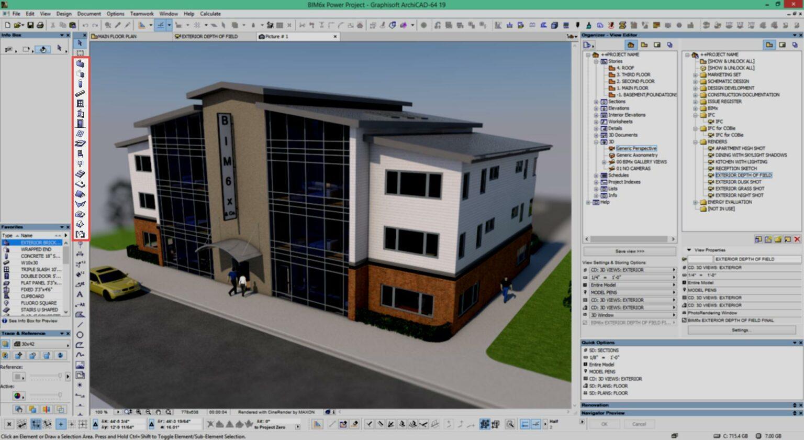Select the Mesh tool in the toolbox

click(80, 214)
